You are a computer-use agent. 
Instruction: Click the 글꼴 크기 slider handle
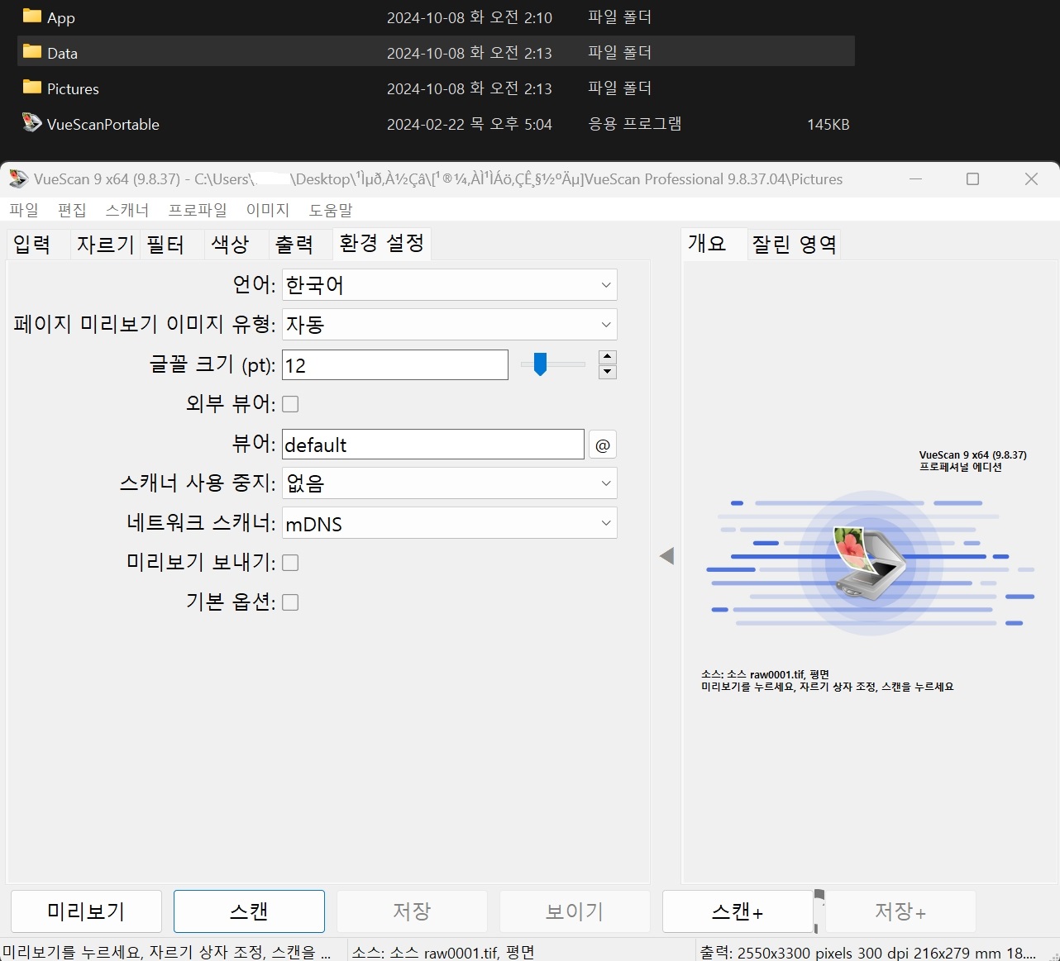click(540, 364)
